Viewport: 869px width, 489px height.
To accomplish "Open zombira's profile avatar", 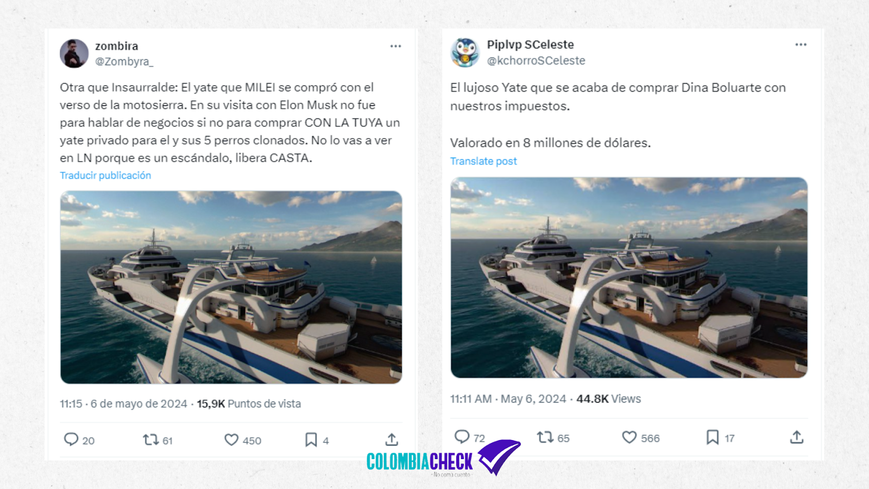I will pos(74,53).
